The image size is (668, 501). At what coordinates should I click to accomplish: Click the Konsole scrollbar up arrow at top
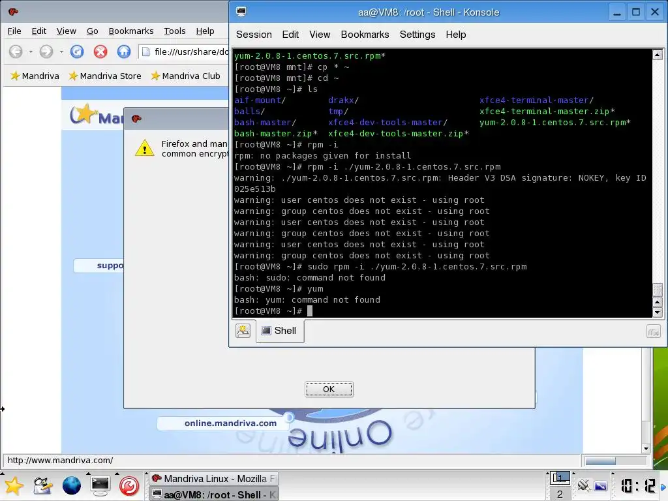(658, 55)
